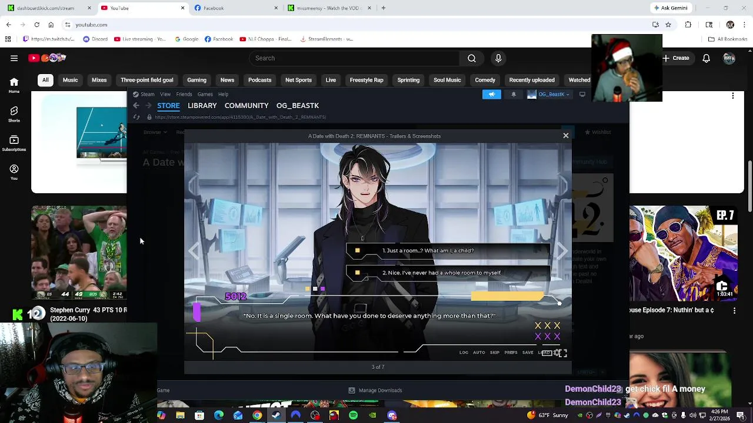
Task: Open View menu in Steam
Action: coord(165,94)
